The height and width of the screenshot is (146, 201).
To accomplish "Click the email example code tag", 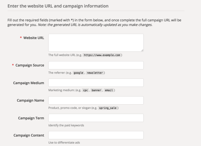I will click(x=109, y=90).
